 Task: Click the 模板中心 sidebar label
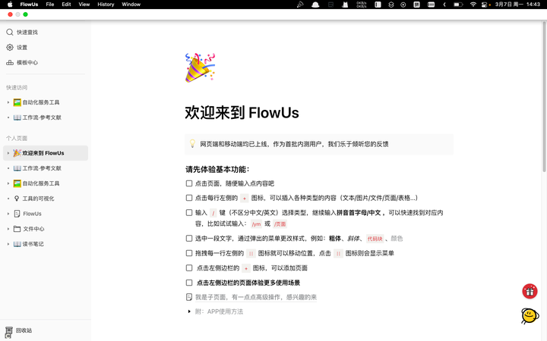27,63
